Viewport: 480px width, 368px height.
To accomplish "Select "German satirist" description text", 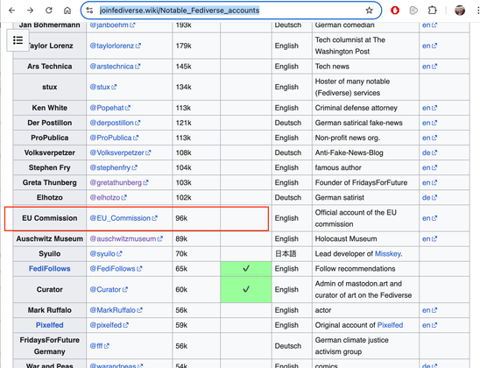I will coord(340,198).
